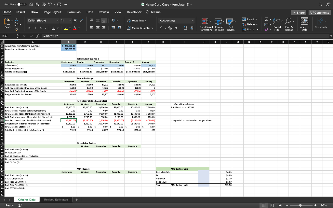Increase decimal places
333x208 pixels.
(x=185, y=28)
